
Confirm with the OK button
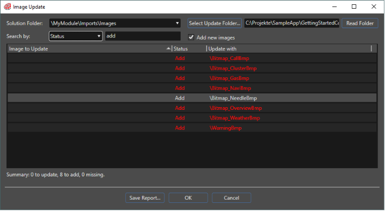[188, 198]
